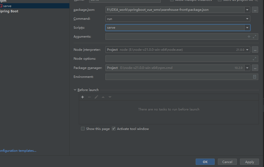Click the Package manager label
This screenshot has width=264, height=167.
click(88, 68)
